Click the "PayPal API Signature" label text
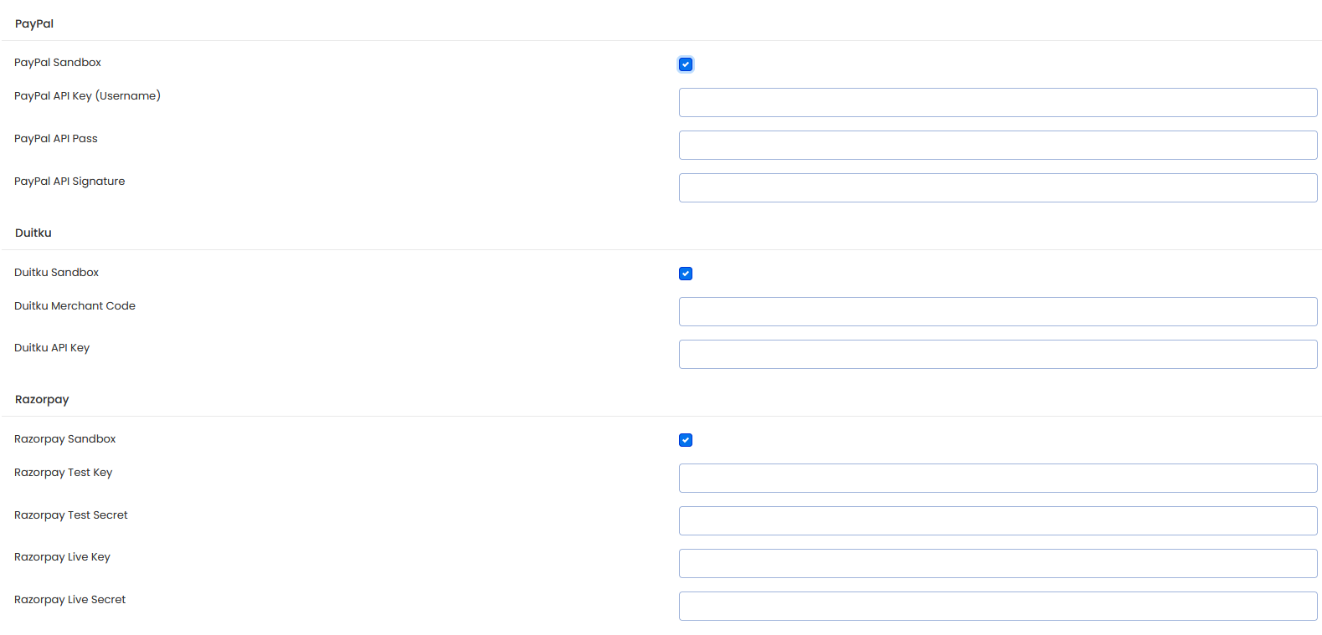The image size is (1322, 635). point(69,181)
